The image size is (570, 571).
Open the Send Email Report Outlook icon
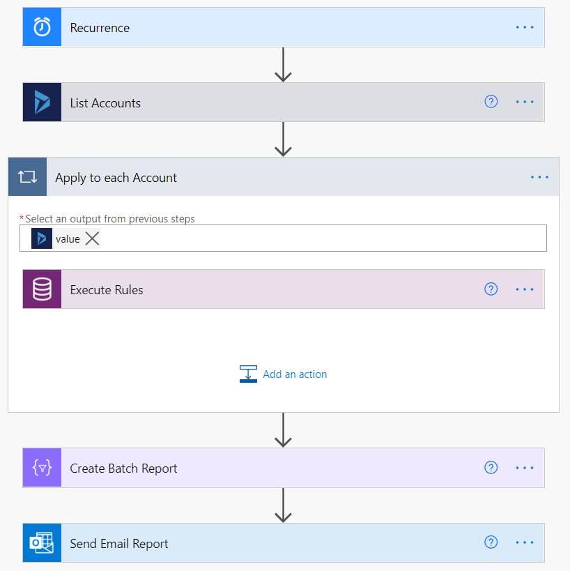(42, 543)
